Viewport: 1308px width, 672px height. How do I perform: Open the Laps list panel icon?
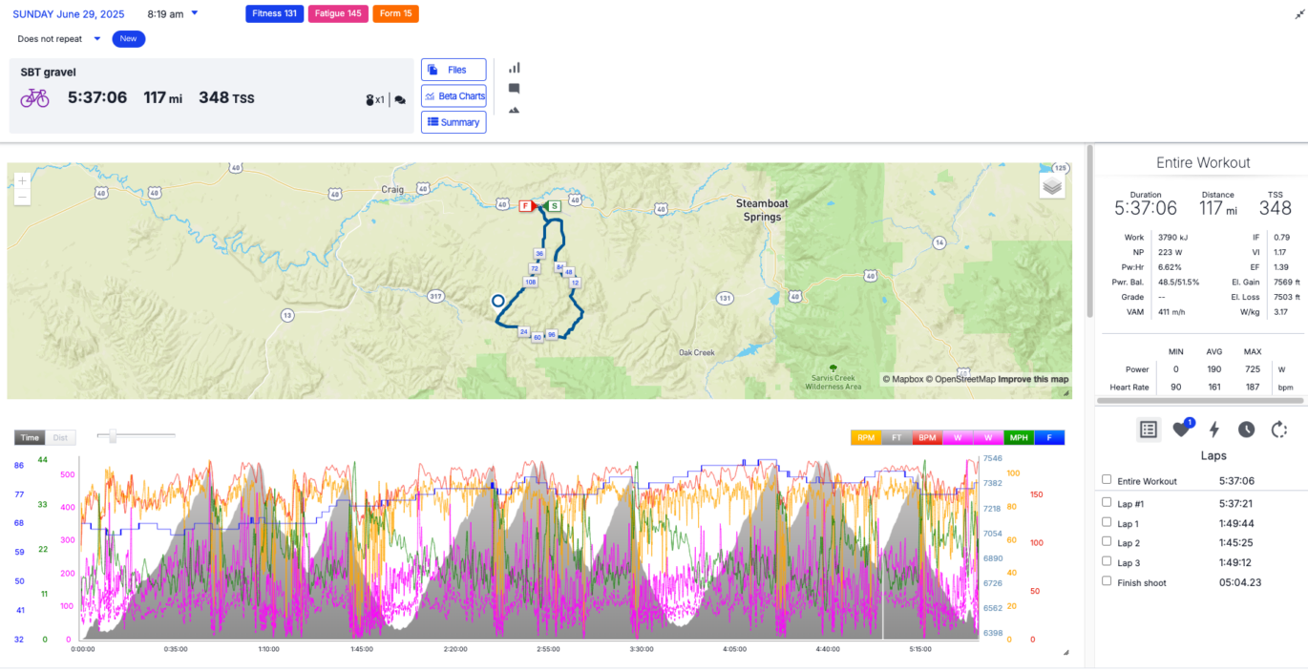click(1149, 430)
